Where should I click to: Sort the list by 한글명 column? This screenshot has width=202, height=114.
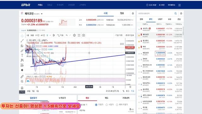click(x=145, y=24)
